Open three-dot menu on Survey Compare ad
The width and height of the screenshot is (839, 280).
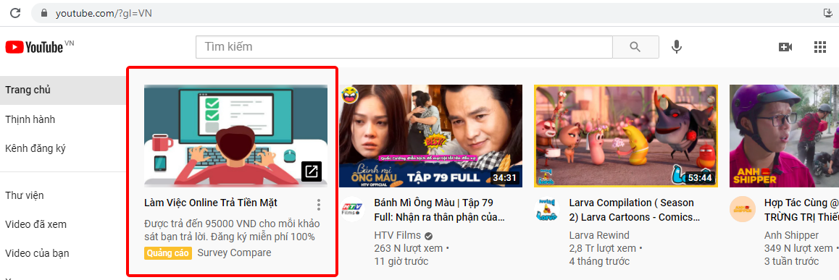[319, 205]
